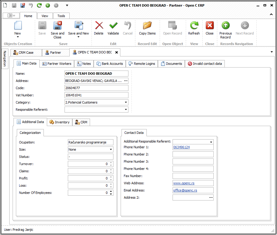Click the Save and New icon
The width and height of the screenshot is (277, 235).
pyautogui.click(x=79, y=25)
